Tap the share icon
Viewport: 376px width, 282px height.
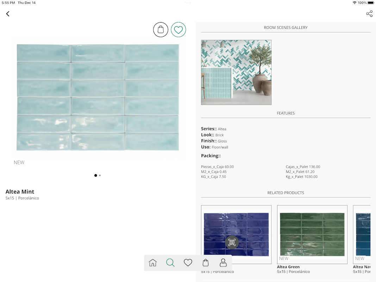(x=369, y=14)
